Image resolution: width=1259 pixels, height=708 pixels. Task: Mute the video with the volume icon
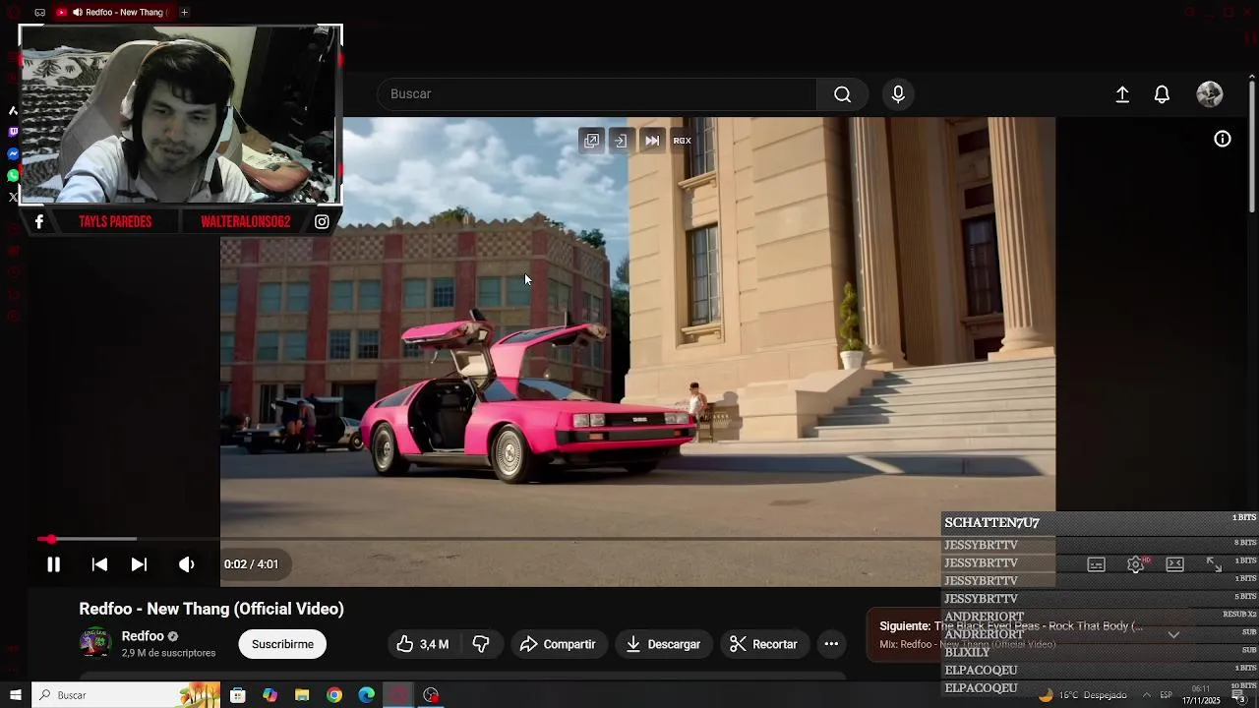186,564
